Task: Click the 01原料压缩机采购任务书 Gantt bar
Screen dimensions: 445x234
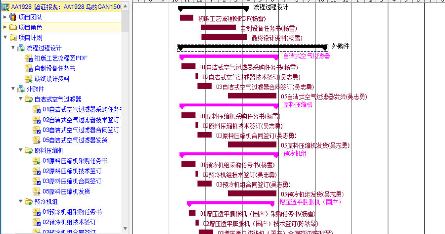Action: coord(188,115)
